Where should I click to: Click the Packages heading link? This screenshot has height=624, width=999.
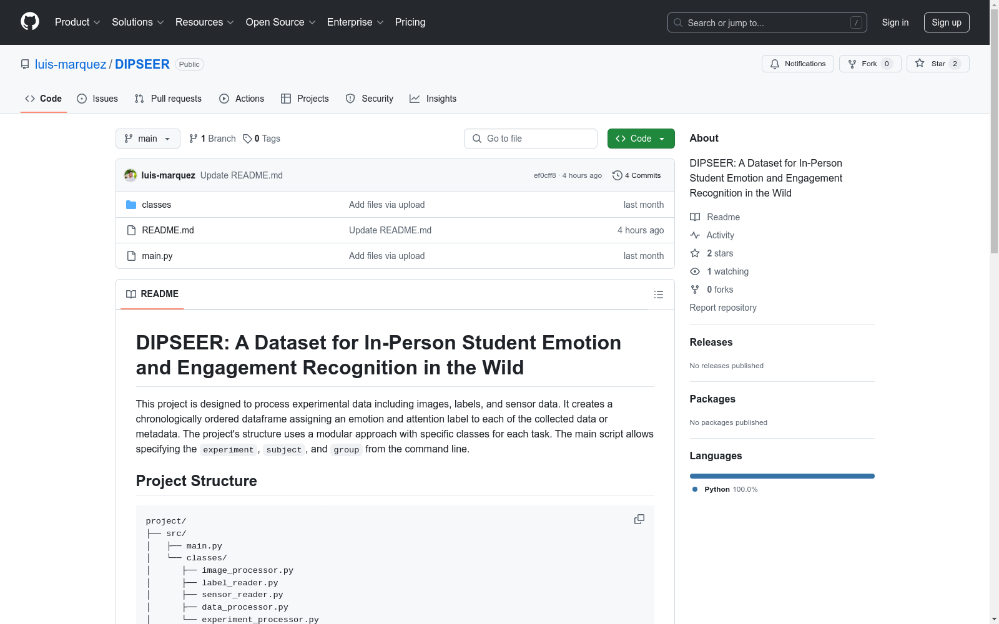712,399
